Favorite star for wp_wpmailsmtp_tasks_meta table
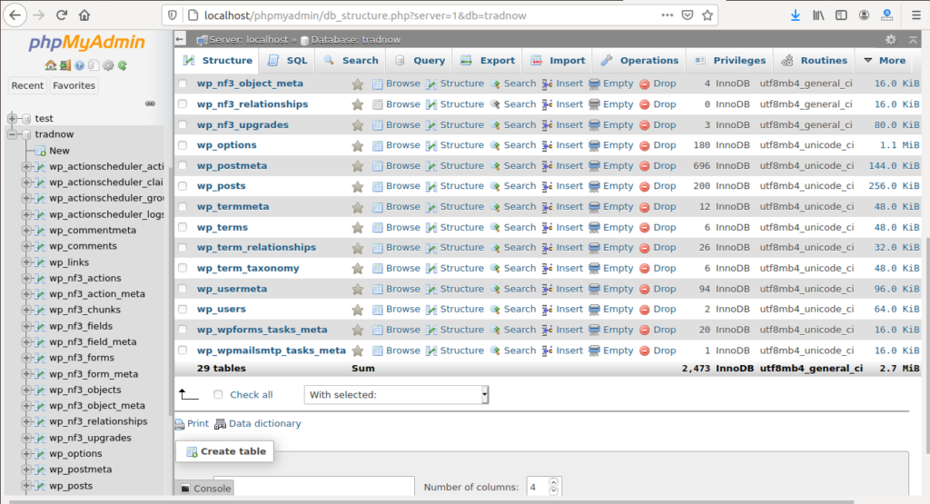This screenshot has width=930, height=504. point(358,351)
